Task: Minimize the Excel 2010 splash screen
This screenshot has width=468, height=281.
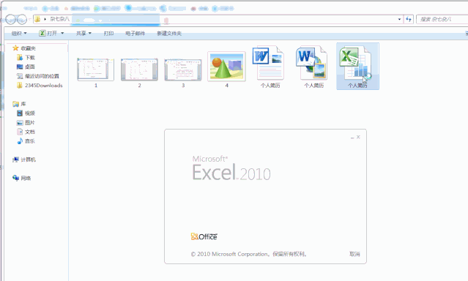Action: [x=352, y=138]
